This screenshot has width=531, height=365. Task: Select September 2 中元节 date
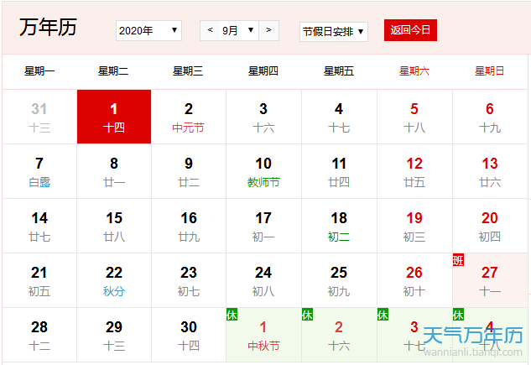coord(189,117)
